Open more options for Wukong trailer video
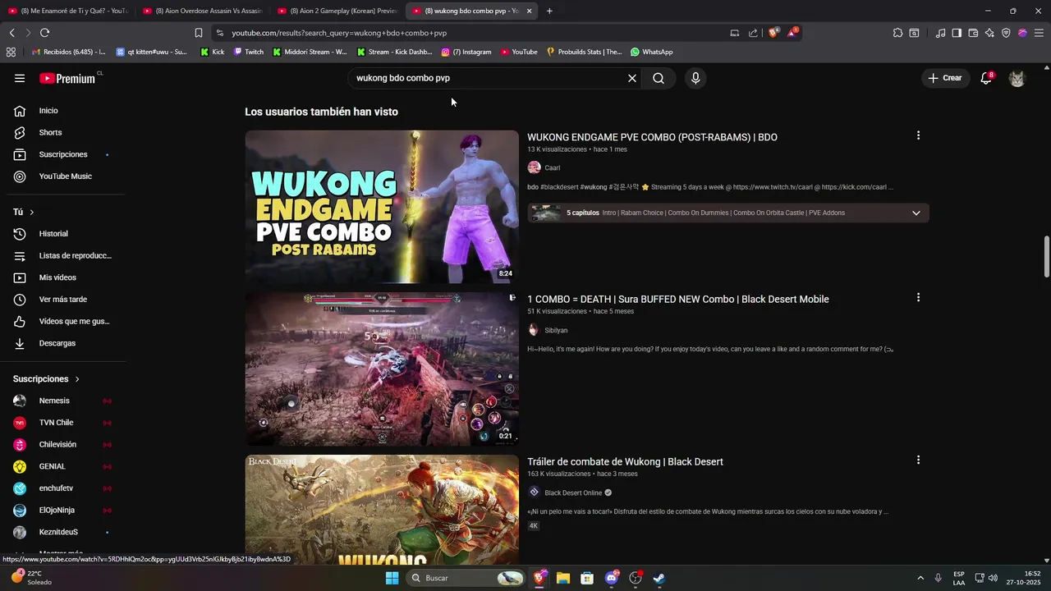 click(918, 460)
